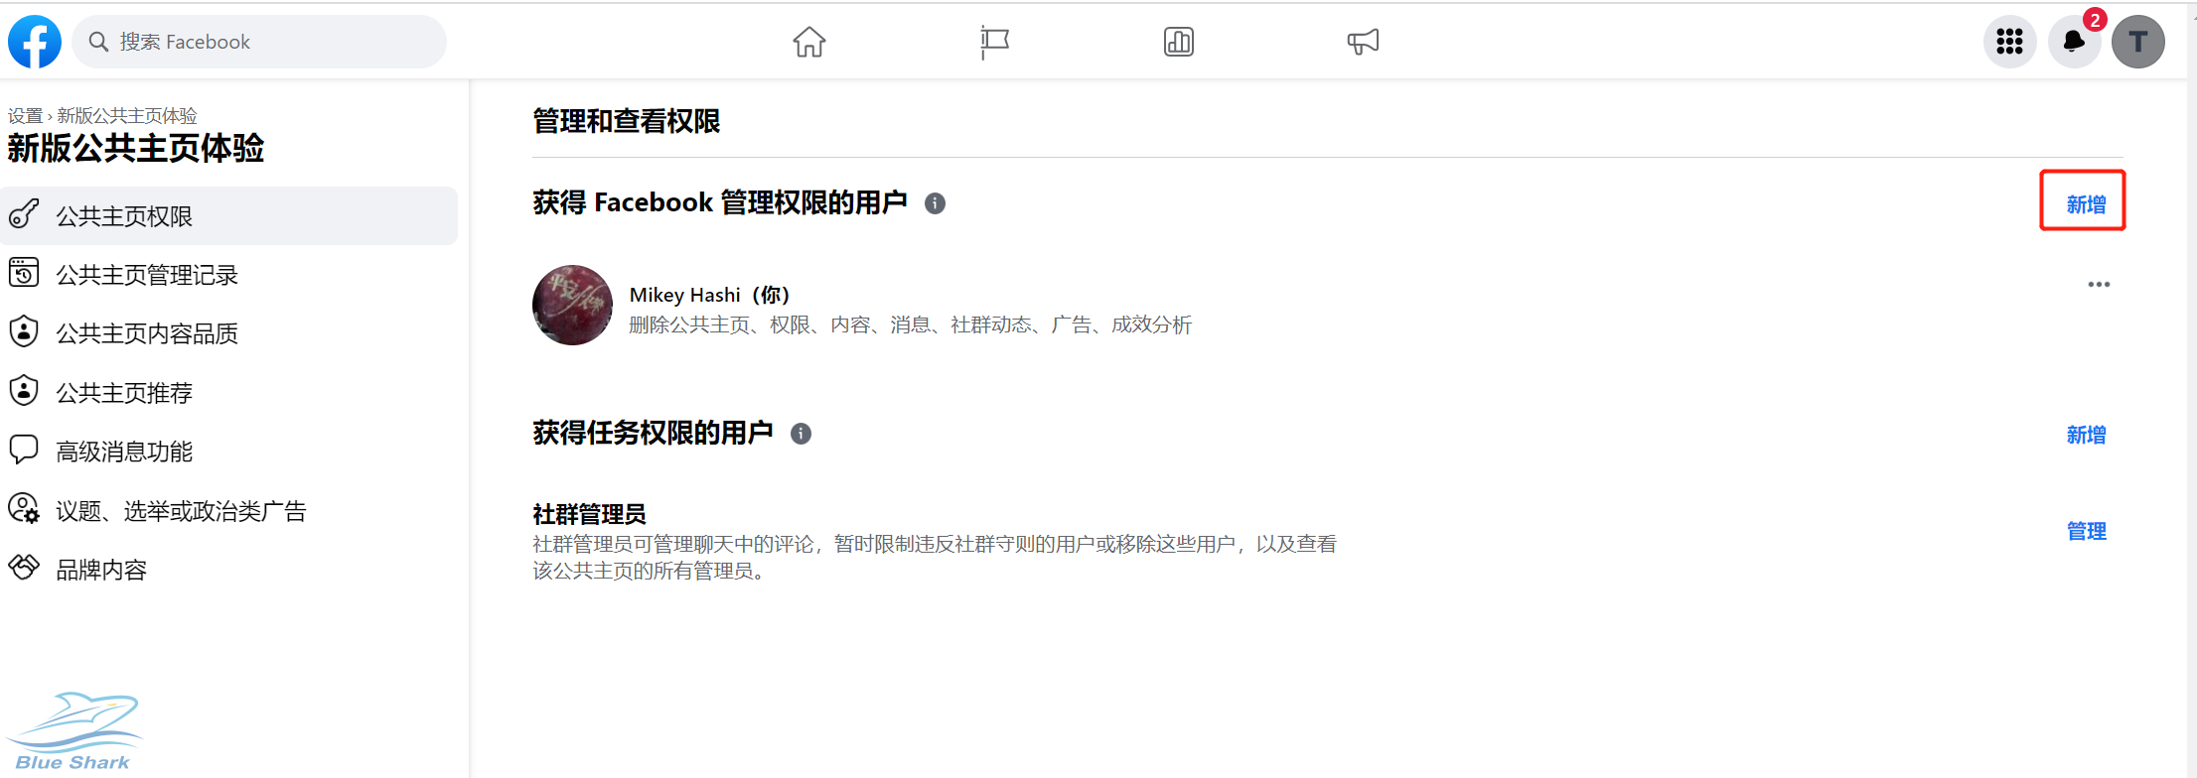Select 品牌内容 in the sidebar
Image resolution: width=2197 pixels, height=778 pixels.
(x=228, y=570)
